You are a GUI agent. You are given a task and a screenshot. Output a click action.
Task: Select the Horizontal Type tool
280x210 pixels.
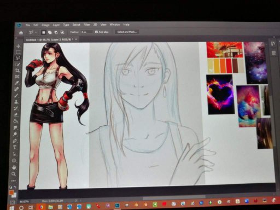click(15, 147)
